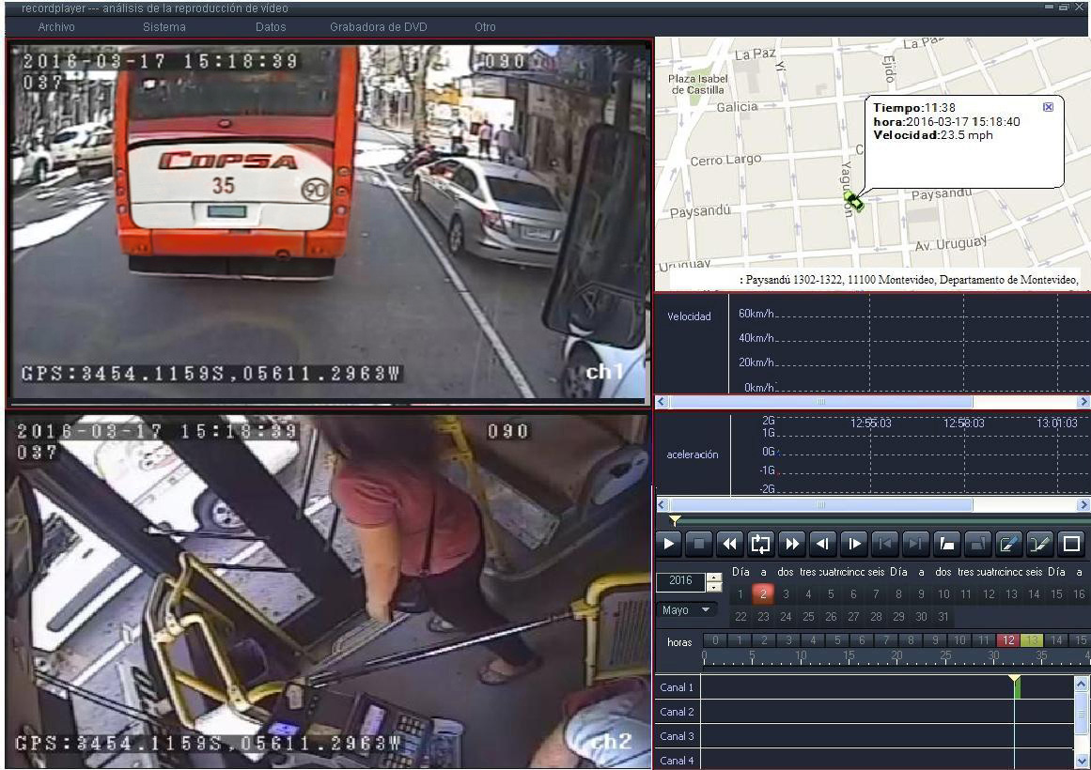The image size is (1091, 770).
Task: Toggle fullscreen video view
Action: (1068, 543)
